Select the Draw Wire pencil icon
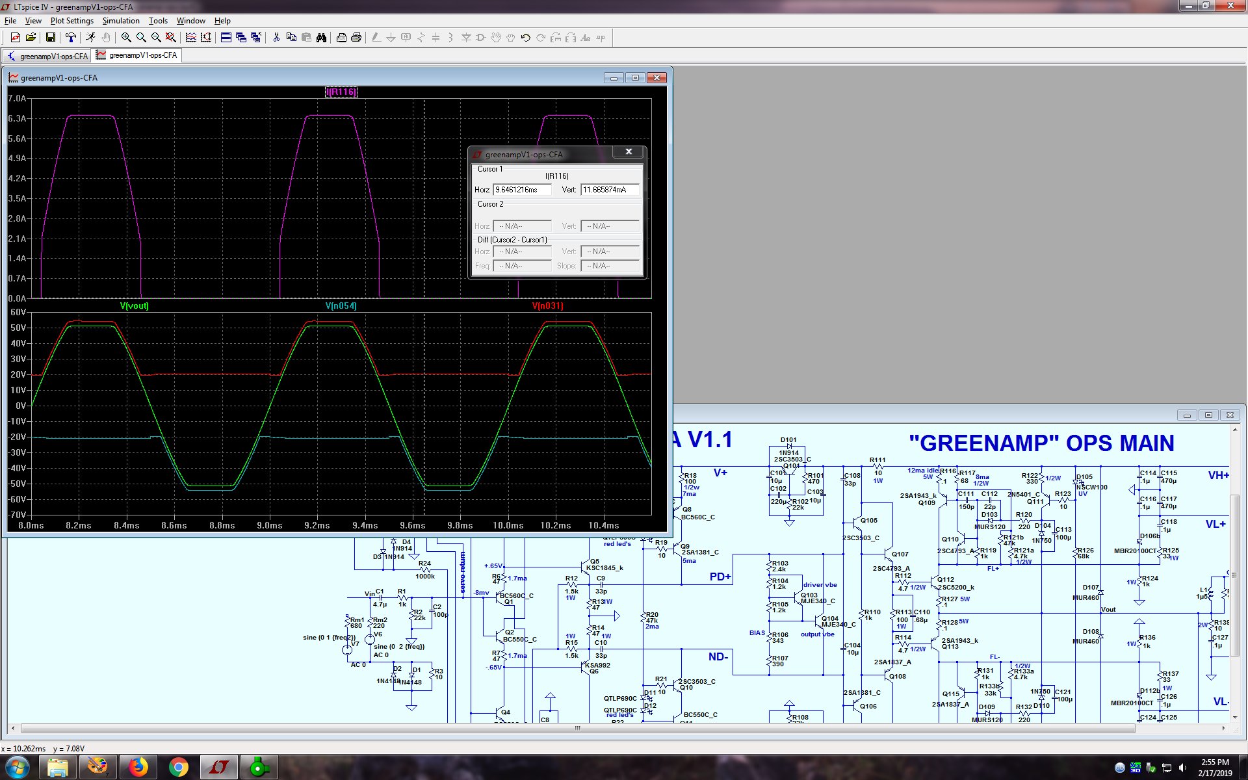This screenshot has height=780, width=1248. coord(376,38)
